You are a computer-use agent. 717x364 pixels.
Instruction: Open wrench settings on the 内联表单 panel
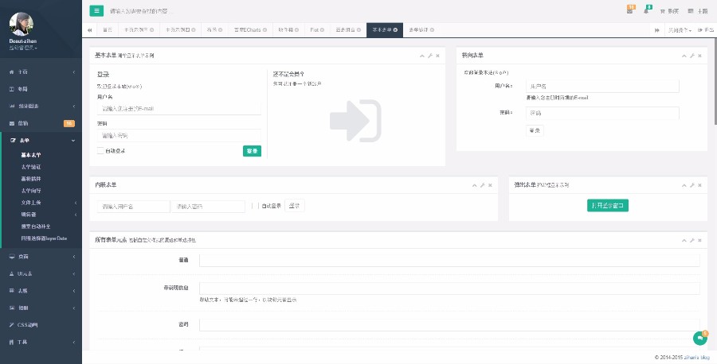coord(483,185)
